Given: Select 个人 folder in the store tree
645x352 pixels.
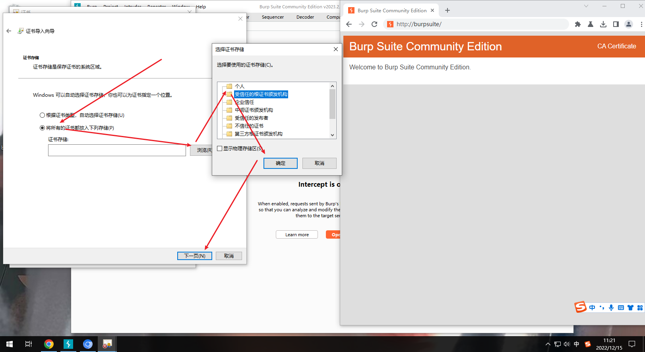Looking at the screenshot, I should click(x=240, y=86).
